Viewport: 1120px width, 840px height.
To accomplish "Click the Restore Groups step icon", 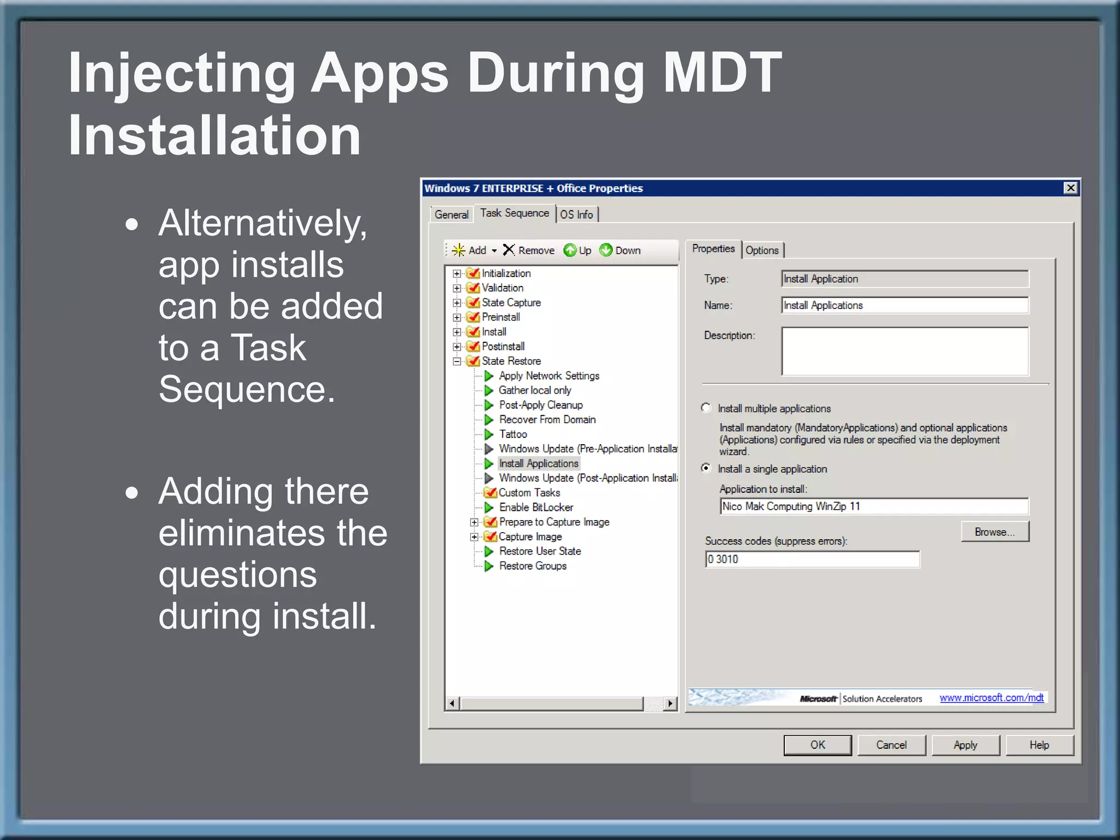I will (489, 566).
